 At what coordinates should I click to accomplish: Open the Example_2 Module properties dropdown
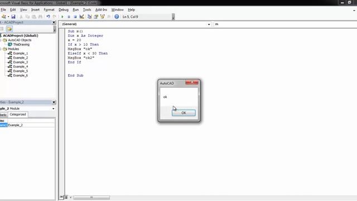click(54, 109)
